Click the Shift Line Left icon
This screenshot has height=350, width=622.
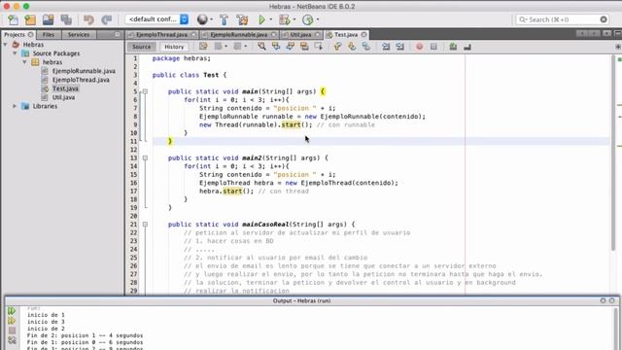coord(386,47)
